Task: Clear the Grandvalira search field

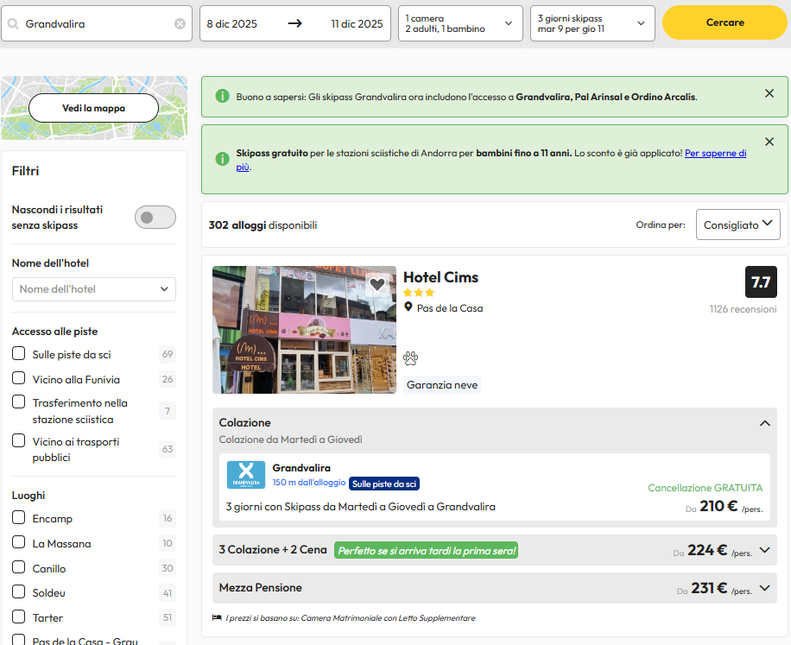Action: 180,23
